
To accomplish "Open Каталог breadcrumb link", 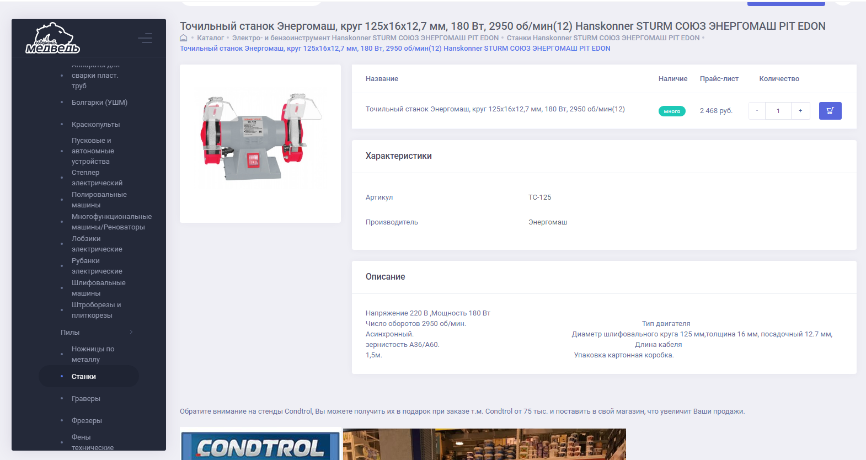I will (x=211, y=38).
